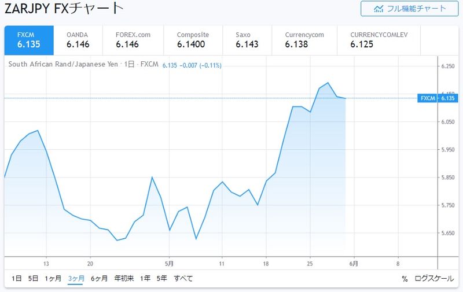Show year-to-date range 年初来

click(124, 279)
